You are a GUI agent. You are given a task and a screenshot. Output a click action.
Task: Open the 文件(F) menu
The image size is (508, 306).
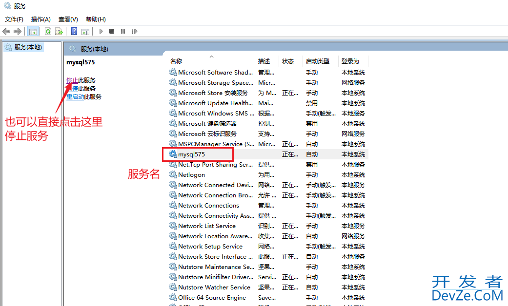point(14,19)
